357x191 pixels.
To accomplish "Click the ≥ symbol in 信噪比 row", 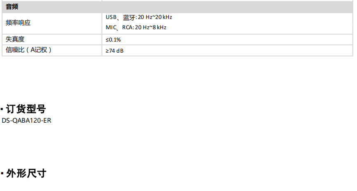I will point(107,51).
